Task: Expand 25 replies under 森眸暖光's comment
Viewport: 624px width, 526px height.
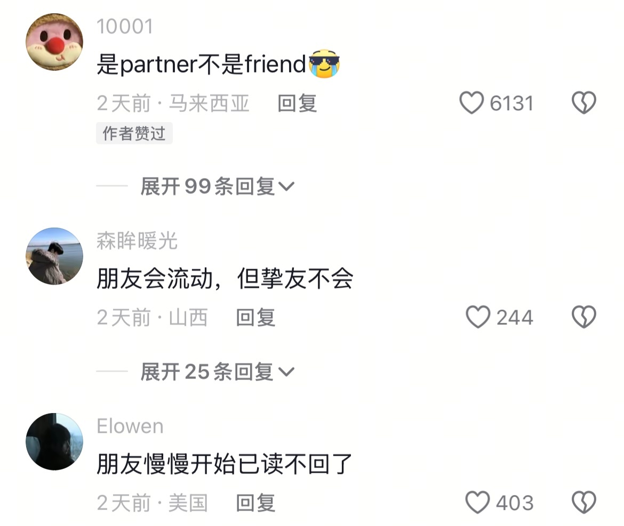Action: point(217,372)
